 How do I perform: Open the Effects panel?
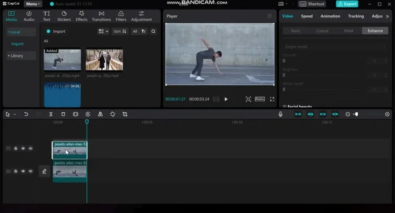pyautogui.click(x=81, y=16)
